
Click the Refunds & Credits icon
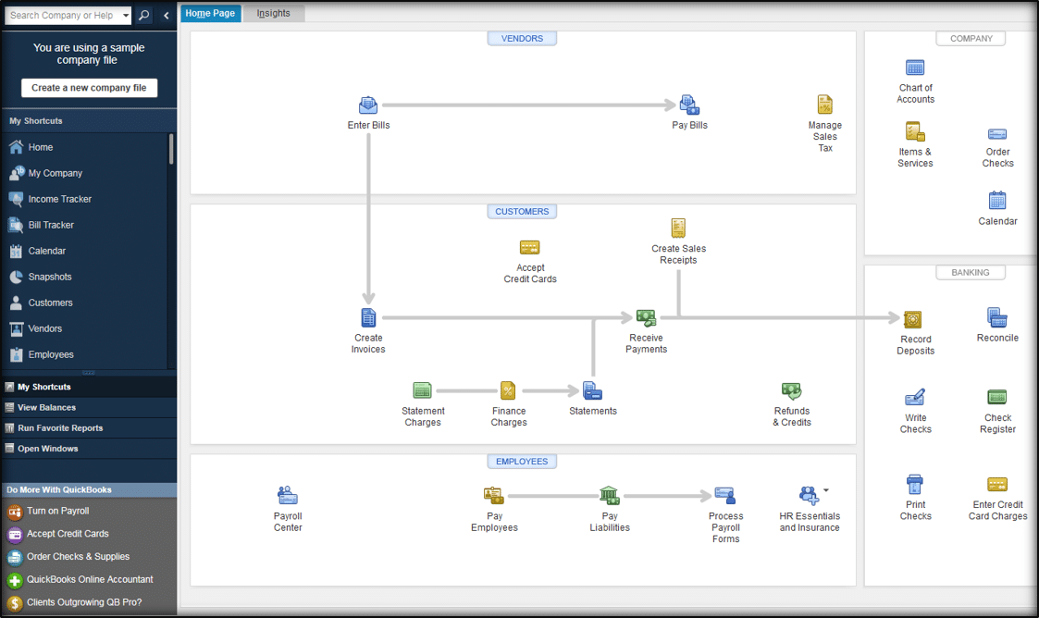tap(791, 390)
